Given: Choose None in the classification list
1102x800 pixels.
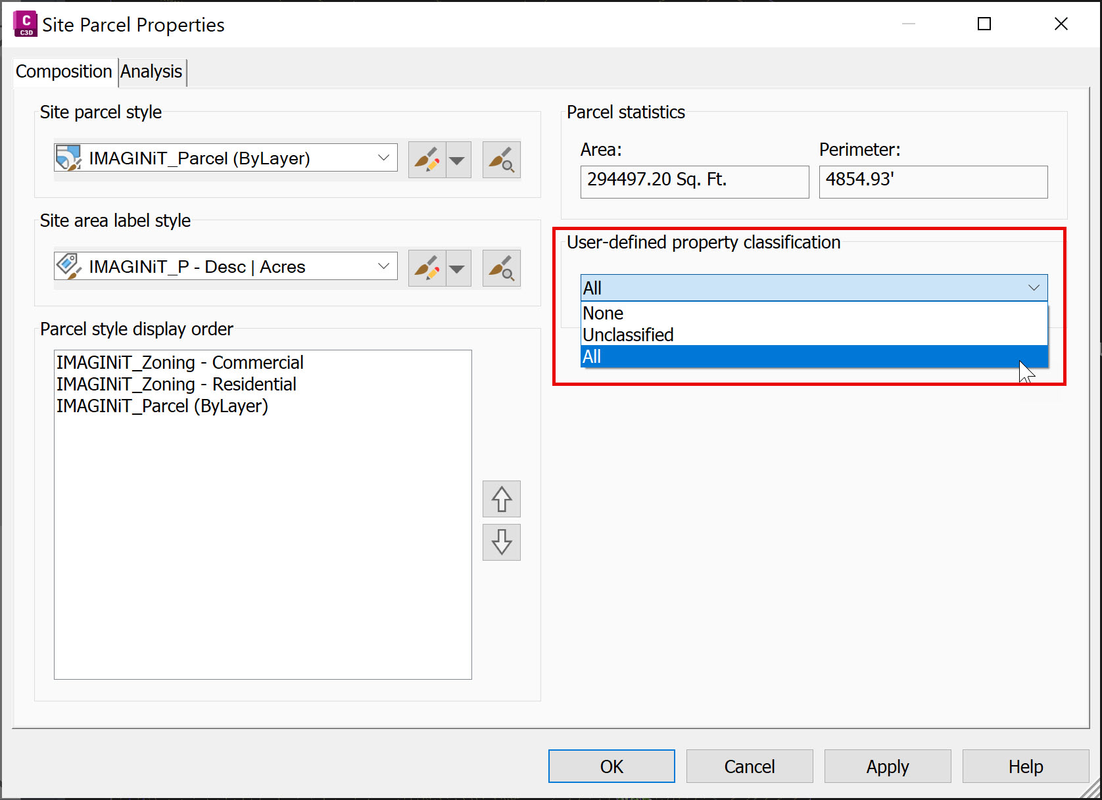Looking at the screenshot, I should point(814,313).
